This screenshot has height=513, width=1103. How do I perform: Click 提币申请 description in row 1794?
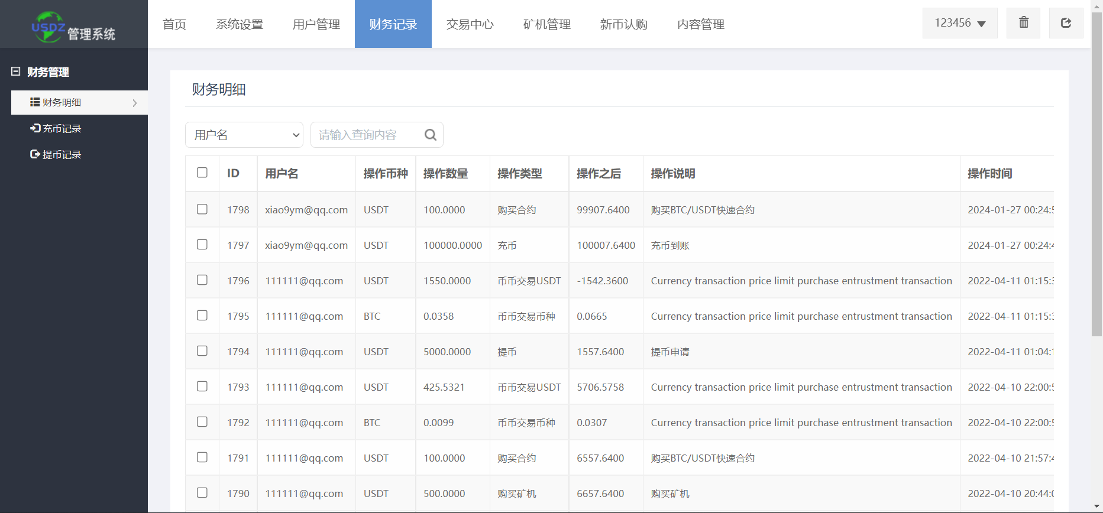tap(670, 352)
